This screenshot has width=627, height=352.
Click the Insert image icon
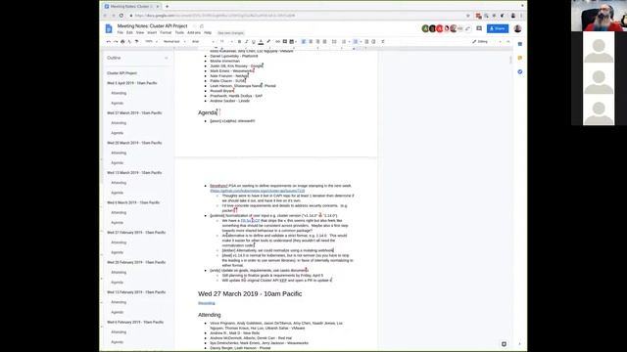click(292, 41)
